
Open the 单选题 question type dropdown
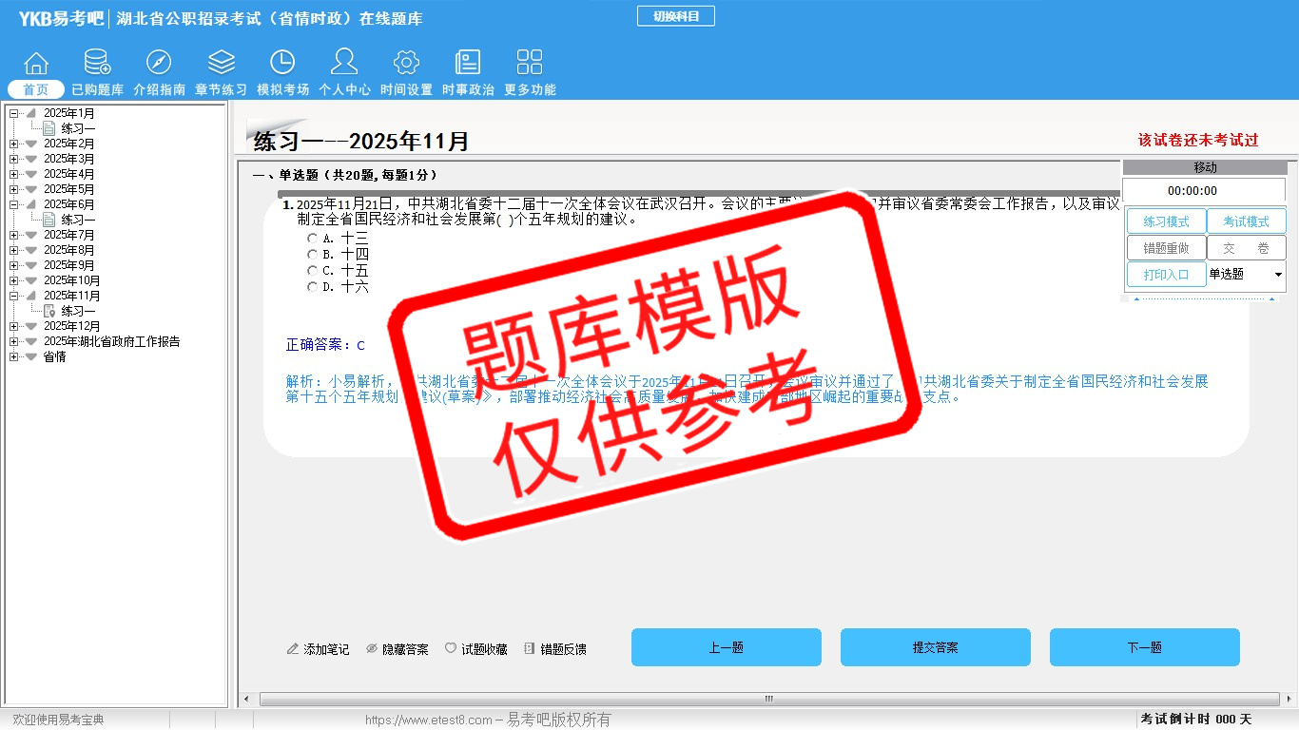coord(1277,275)
